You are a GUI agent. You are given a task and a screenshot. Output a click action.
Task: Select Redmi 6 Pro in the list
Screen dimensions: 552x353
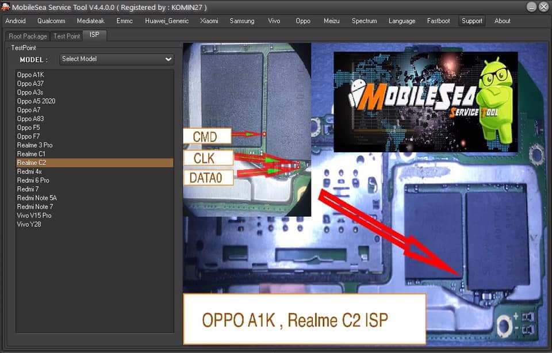(x=94, y=180)
